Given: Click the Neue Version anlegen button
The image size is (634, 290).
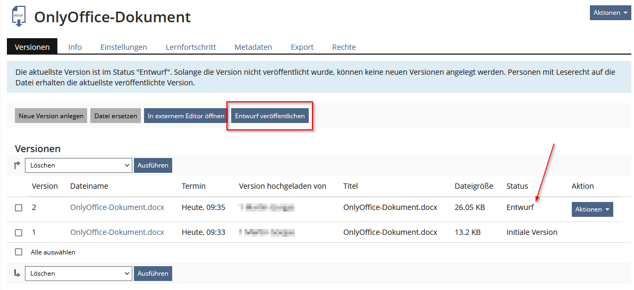Looking at the screenshot, I should coord(51,116).
